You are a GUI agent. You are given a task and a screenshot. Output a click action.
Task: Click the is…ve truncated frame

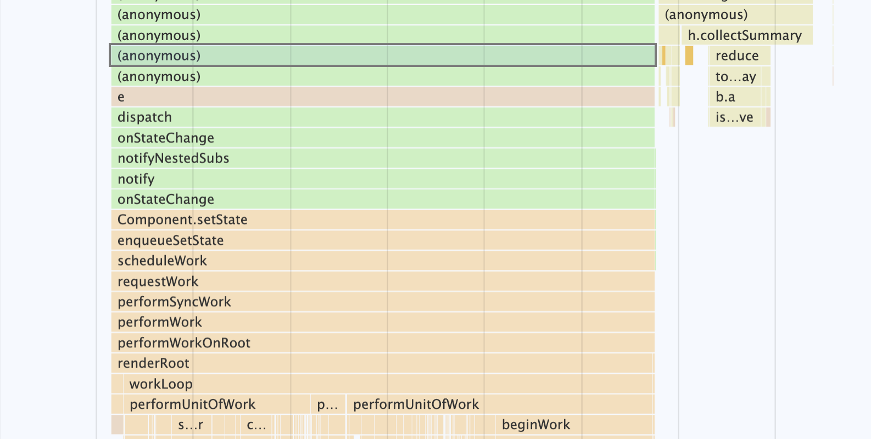pyautogui.click(x=736, y=117)
